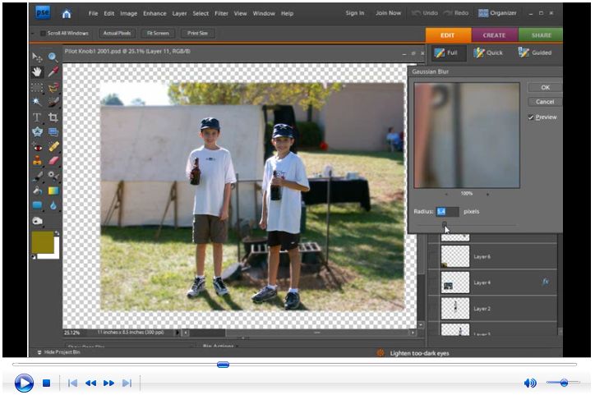The width and height of the screenshot is (595, 395).
Task: Click the Fit Screen button
Action: pyautogui.click(x=158, y=34)
